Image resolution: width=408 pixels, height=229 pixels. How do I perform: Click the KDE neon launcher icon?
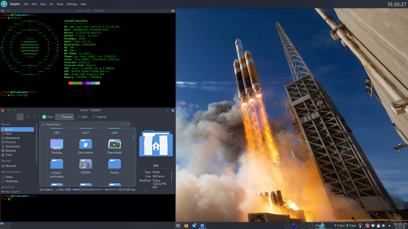[4, 4]
